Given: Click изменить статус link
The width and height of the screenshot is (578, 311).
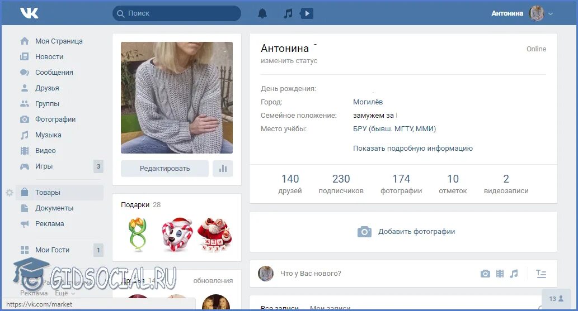Looking at the screenshot, I should 289,61.
